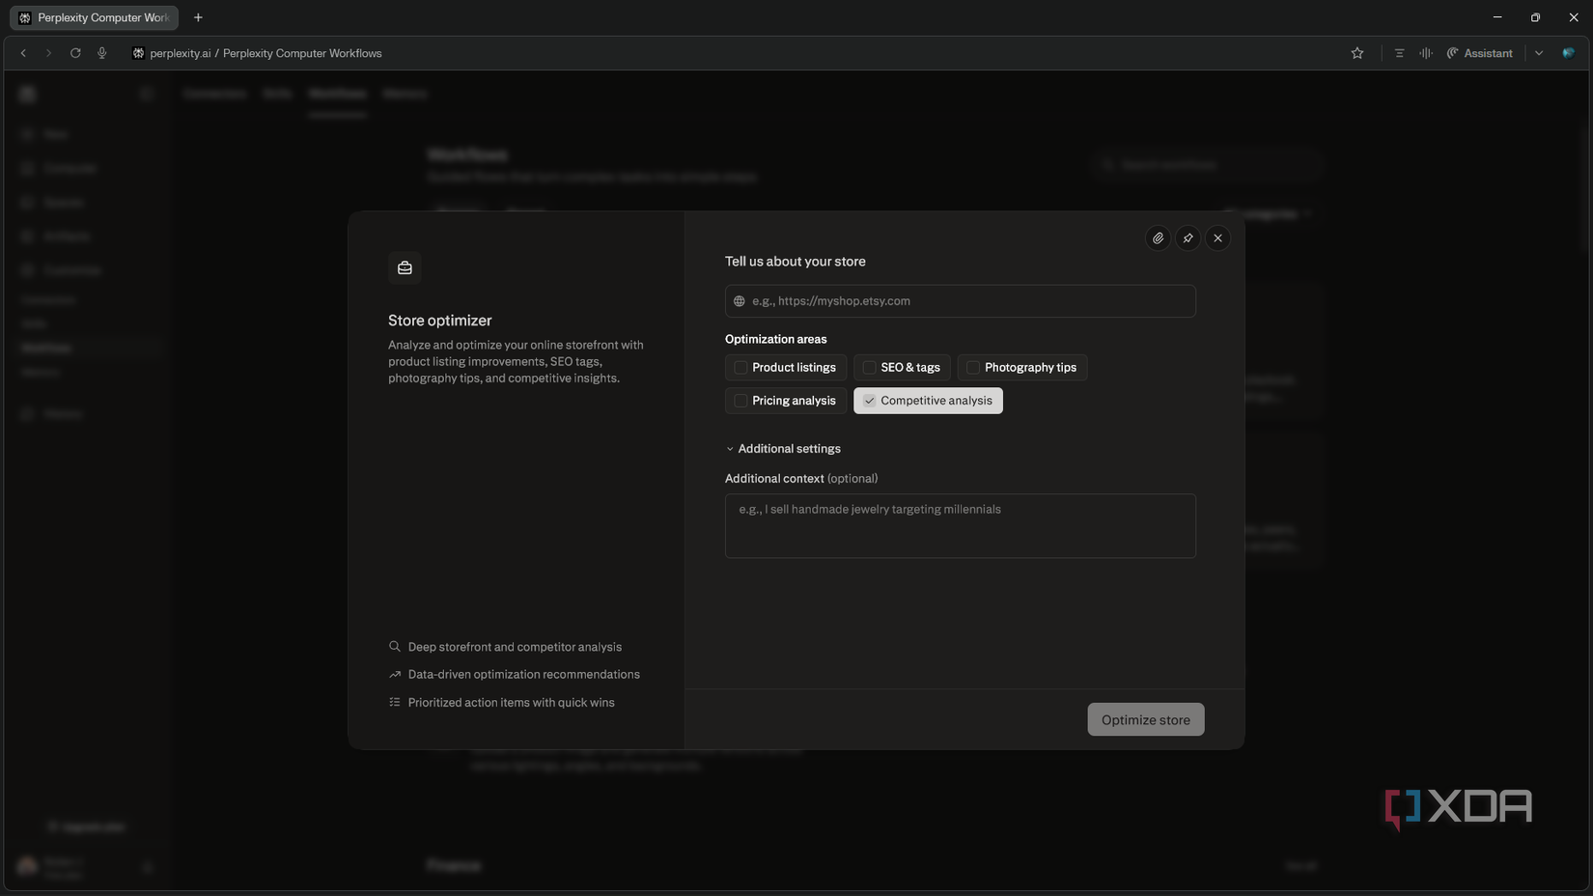Go forward in the browser
1593x896 pixels.
pos(48,53)
